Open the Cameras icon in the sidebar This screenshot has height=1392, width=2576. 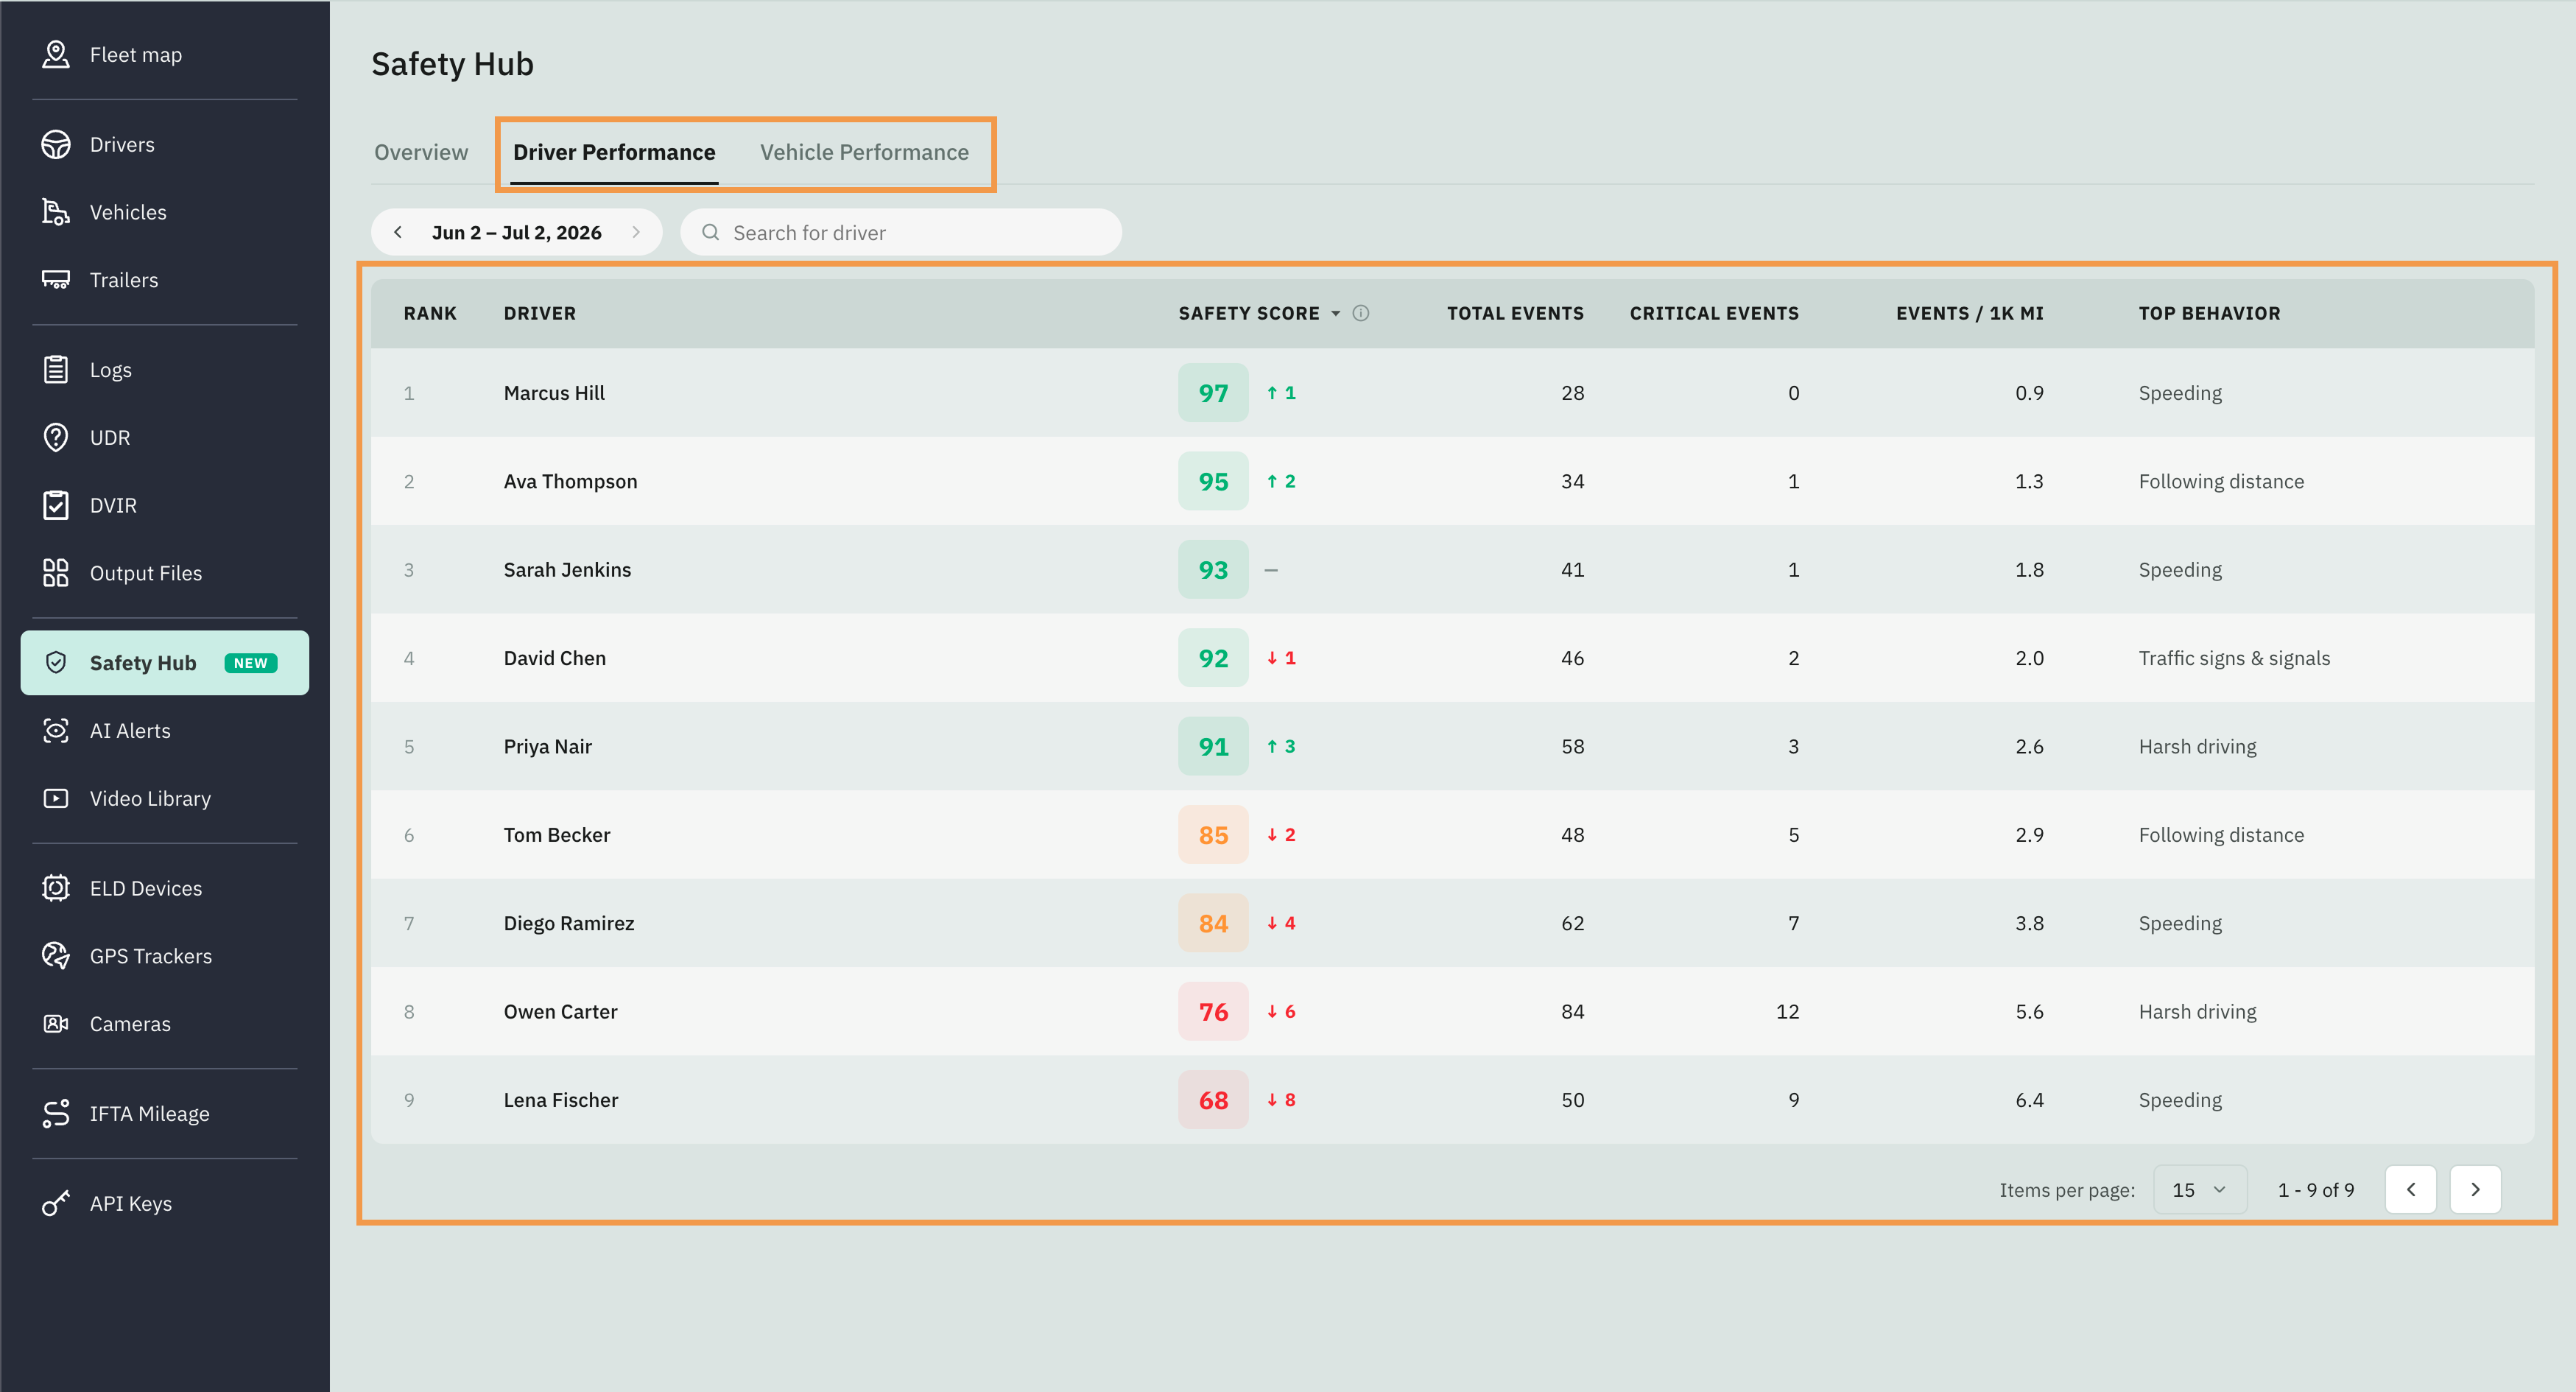pyautogui.click(x=56, y=1023)
